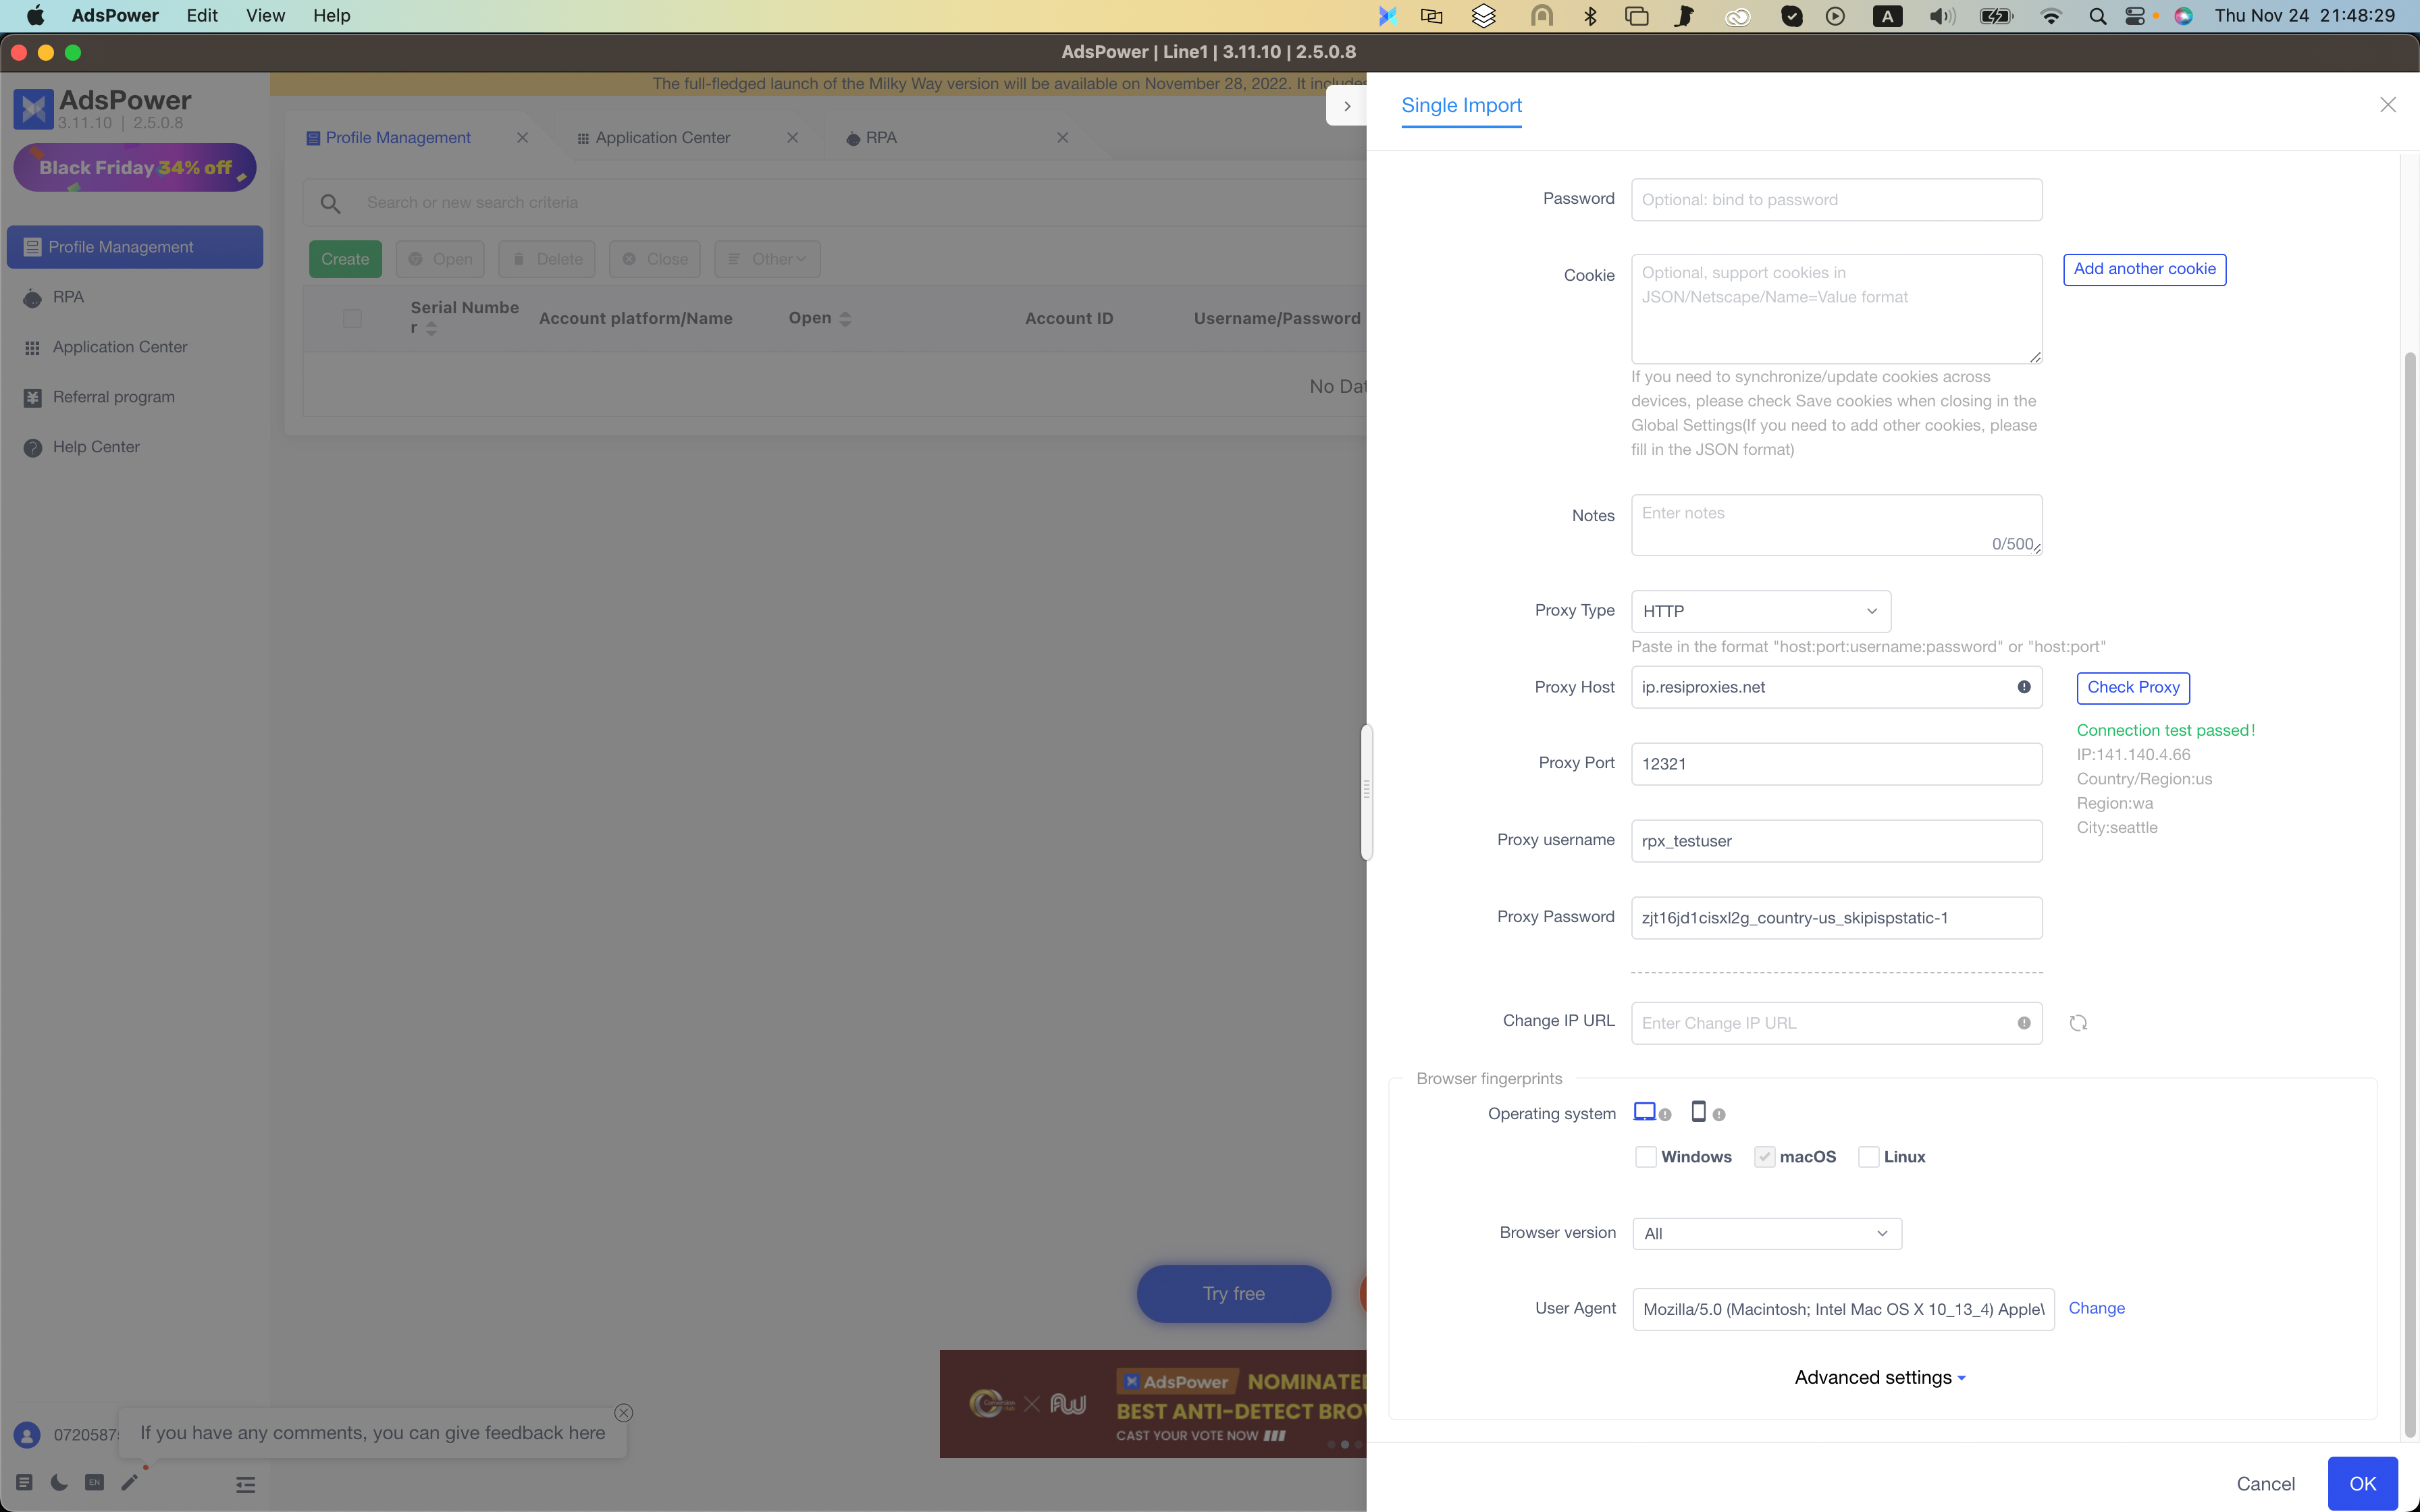
Task: Click the refresh icon beside Change IP URL
Action: (2078, 1023)
